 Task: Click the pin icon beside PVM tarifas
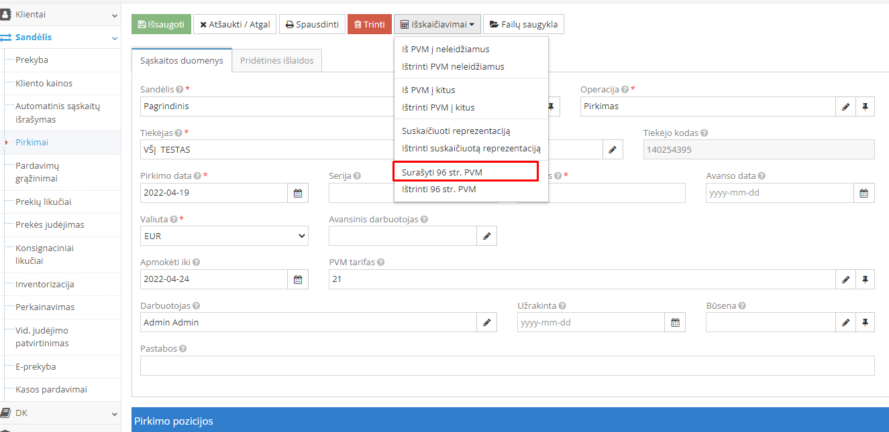865,279
